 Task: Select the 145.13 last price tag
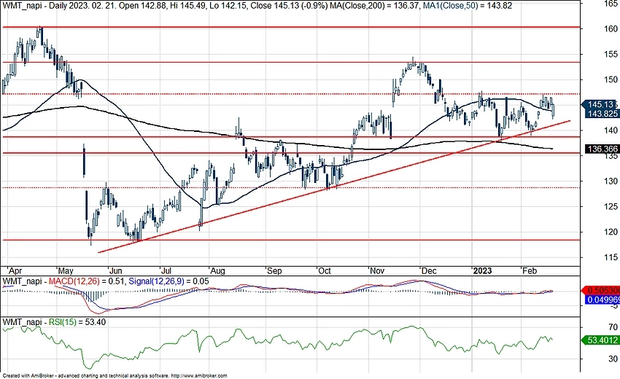(x=601, y=104)
